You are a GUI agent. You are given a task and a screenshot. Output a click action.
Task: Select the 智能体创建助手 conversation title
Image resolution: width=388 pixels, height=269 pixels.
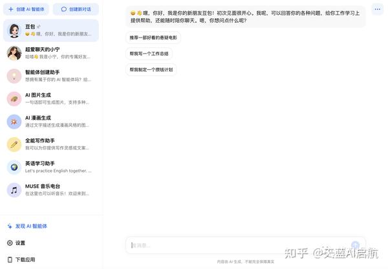[x=42, y=72]
